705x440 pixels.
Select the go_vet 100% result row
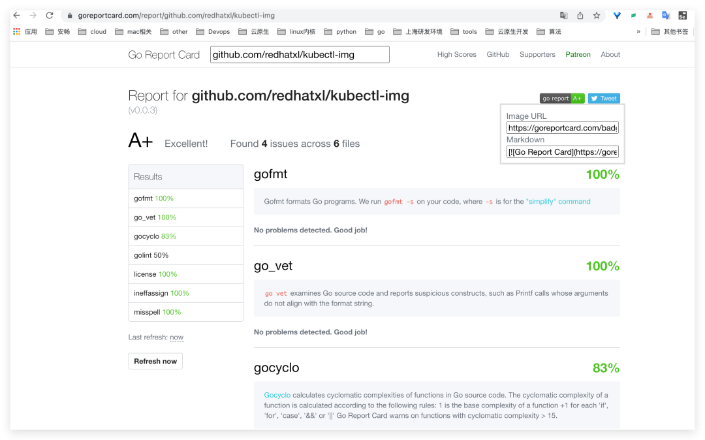coord(185,217)
